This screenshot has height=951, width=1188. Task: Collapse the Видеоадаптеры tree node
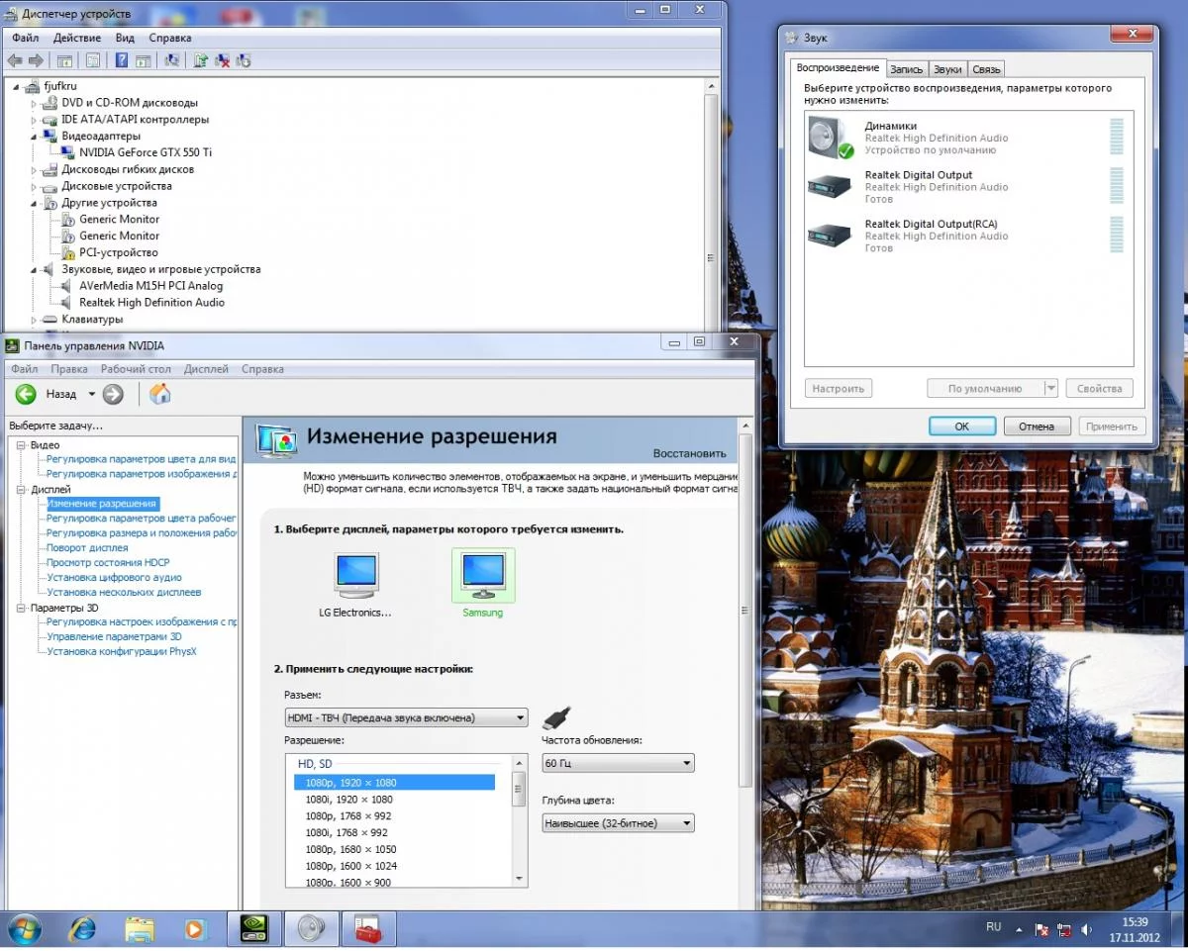pyautogui.click(x=34, y=137)
